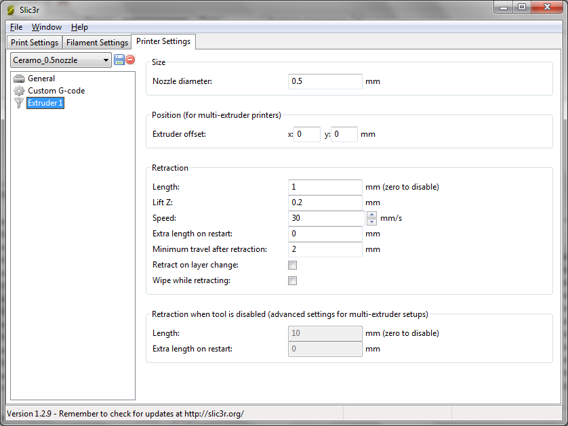Click the 'Speed:' label

165,218
